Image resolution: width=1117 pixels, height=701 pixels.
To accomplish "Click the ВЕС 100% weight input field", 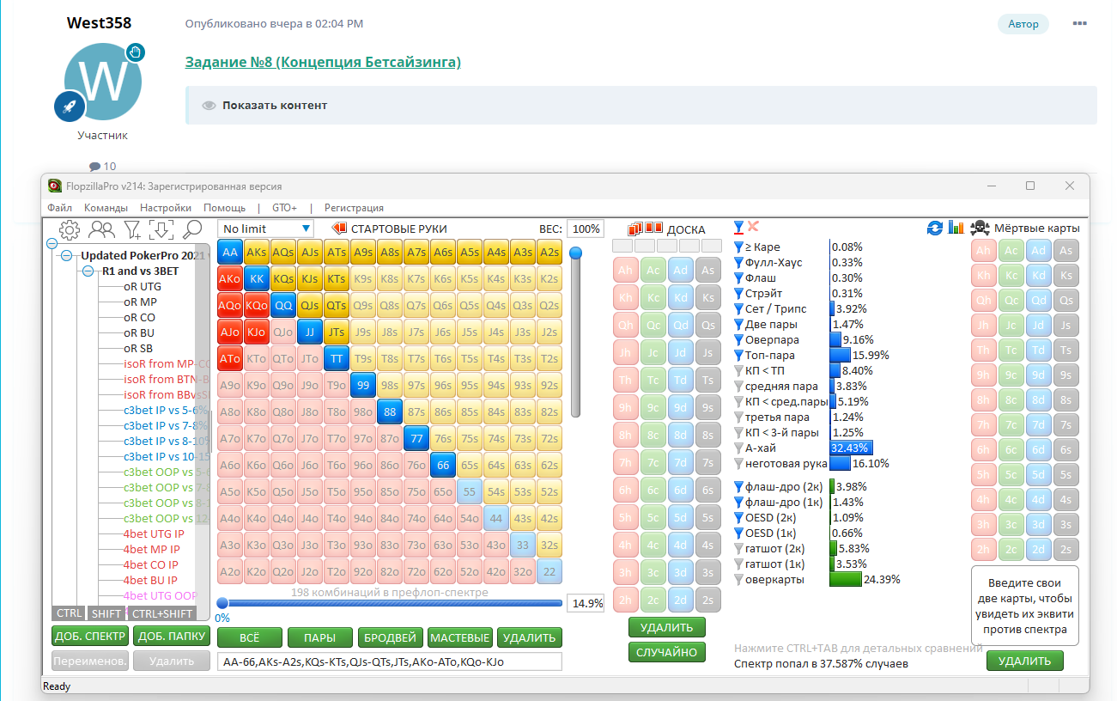I will (x=585, y=229).
